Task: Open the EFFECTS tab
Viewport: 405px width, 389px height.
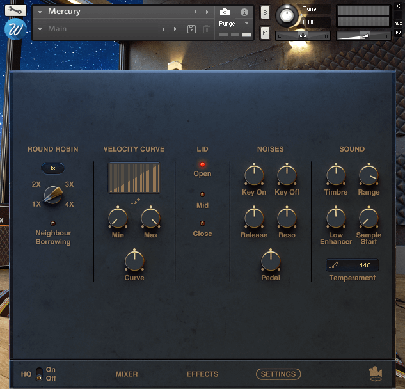Action: [202, 374]
